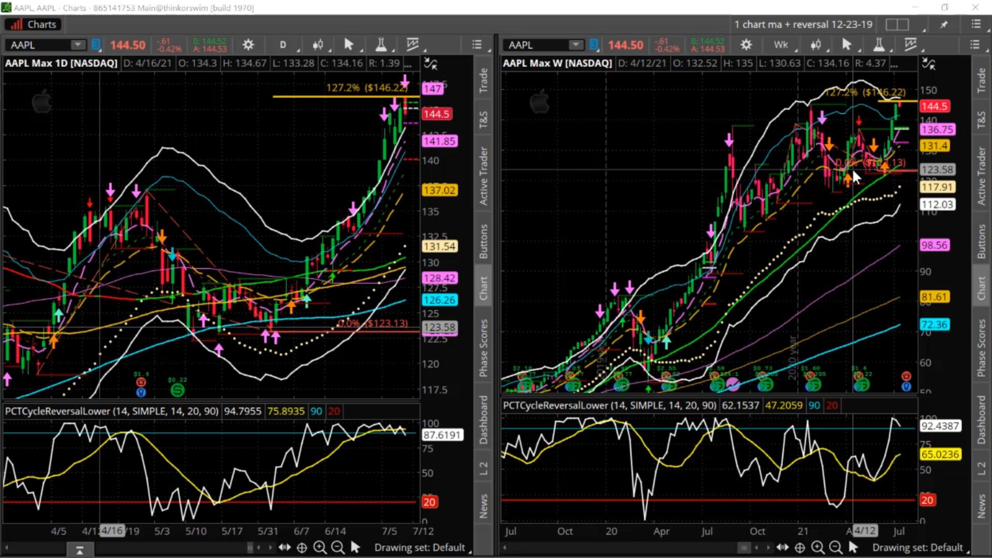Open Dashboard tab beside right chart
The image size is (992, 558).
point(981,420)
